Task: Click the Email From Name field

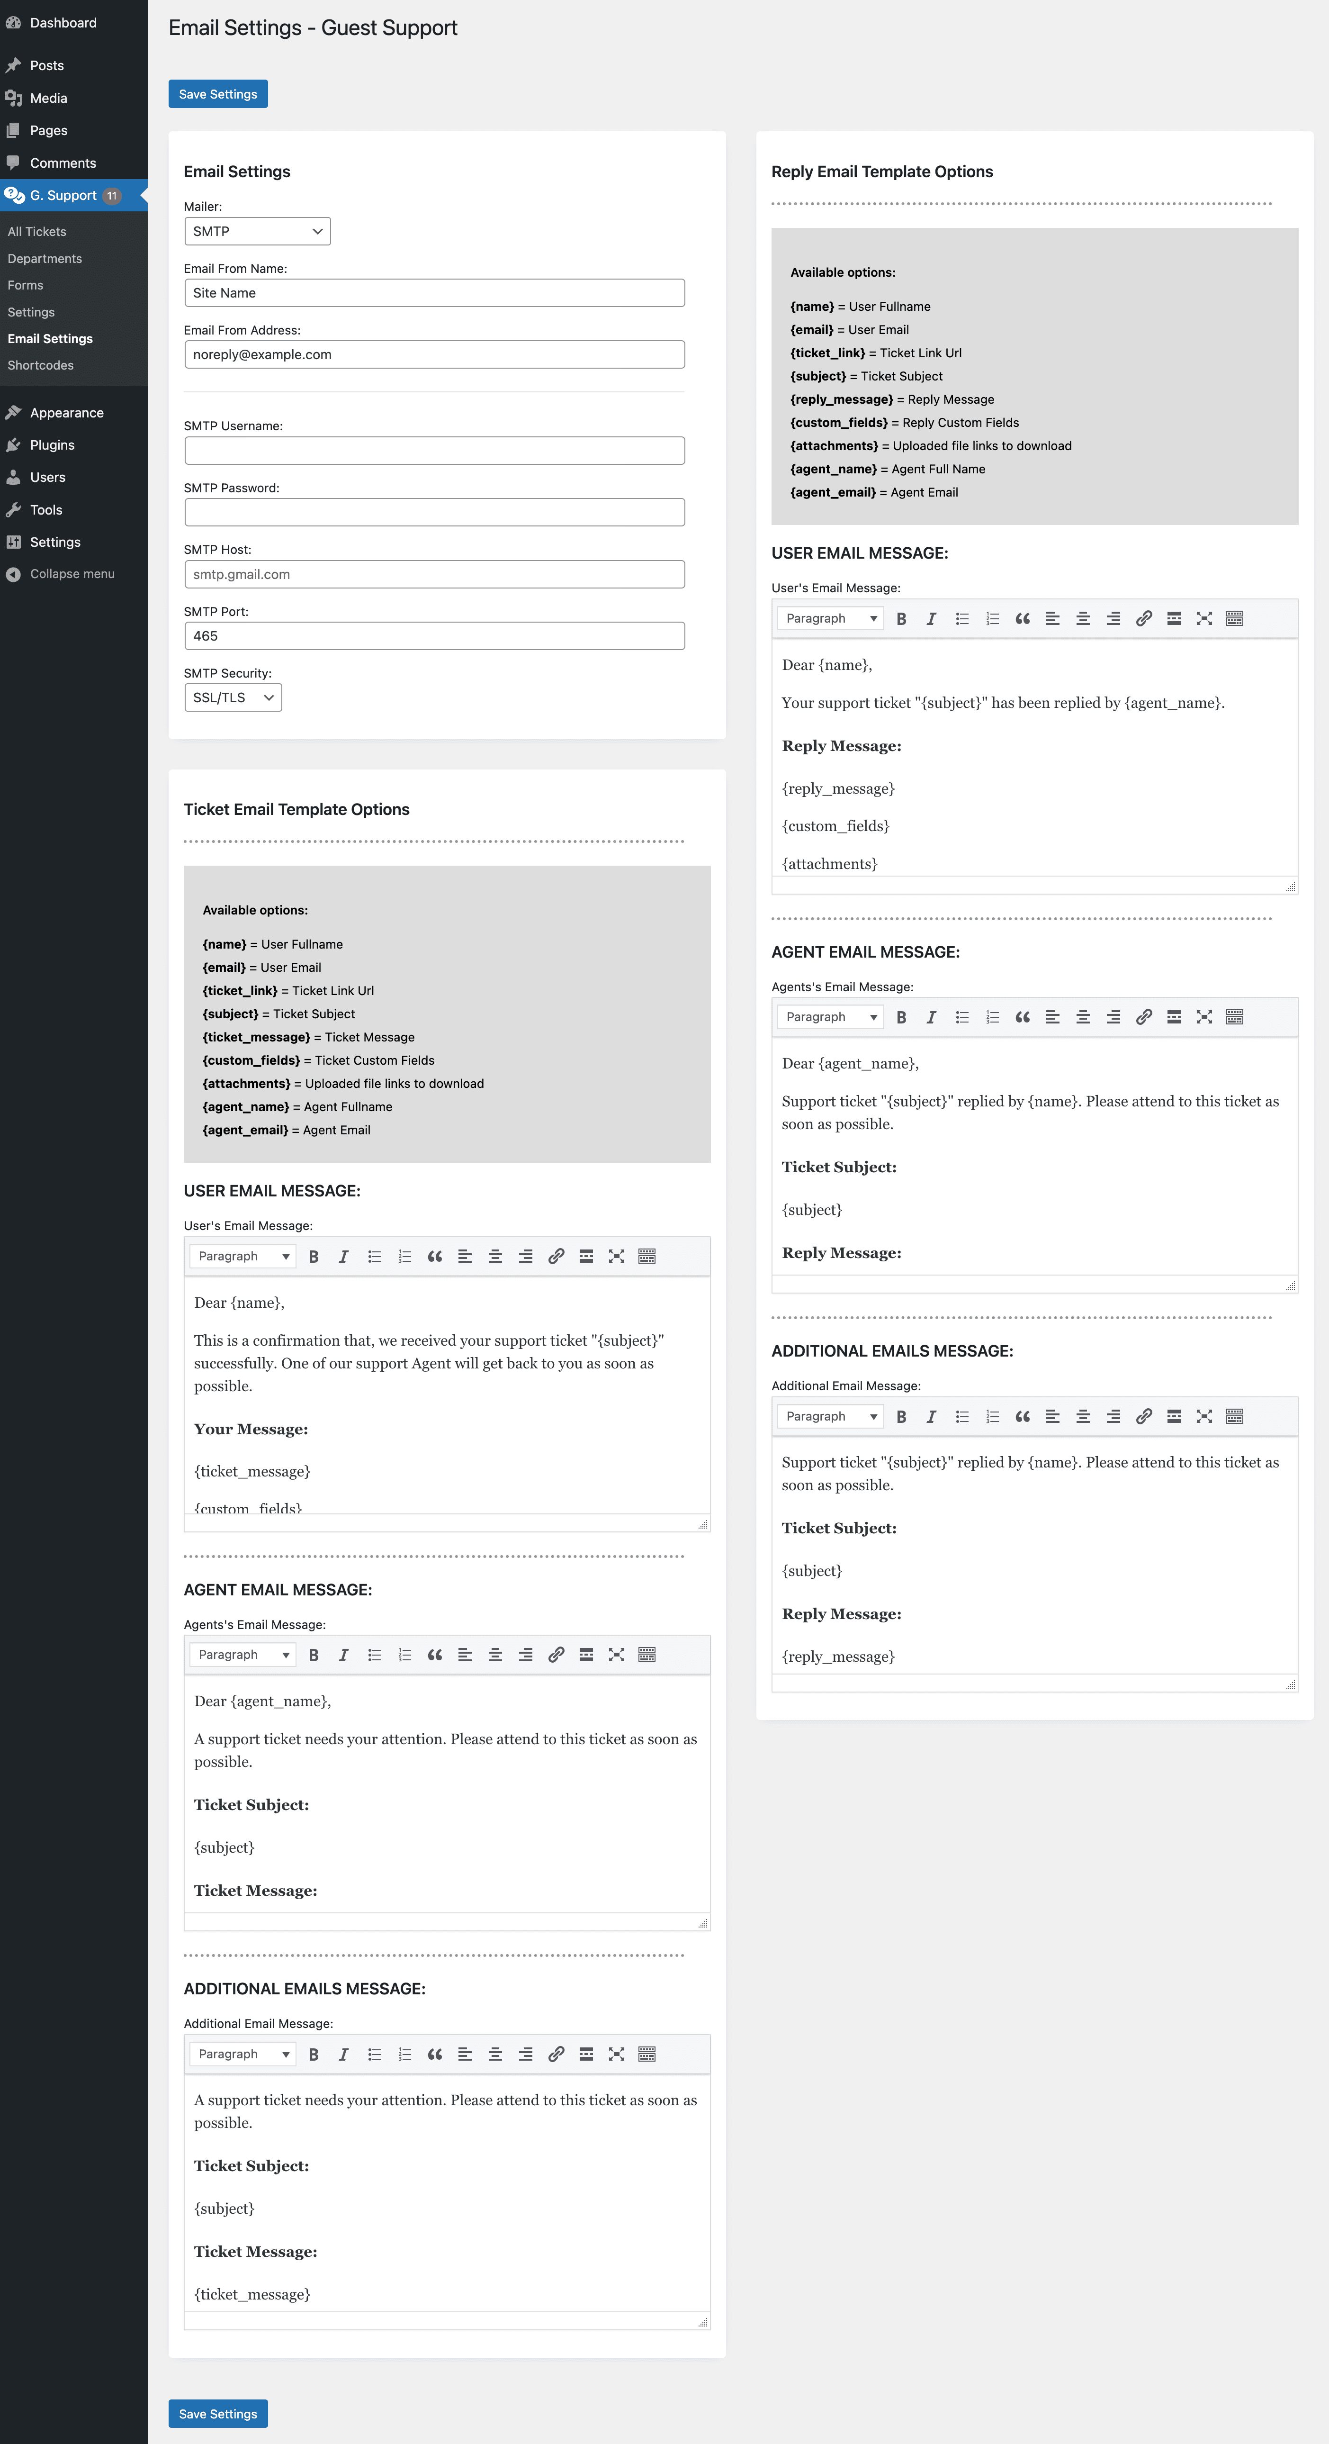Action: [434, 293]
